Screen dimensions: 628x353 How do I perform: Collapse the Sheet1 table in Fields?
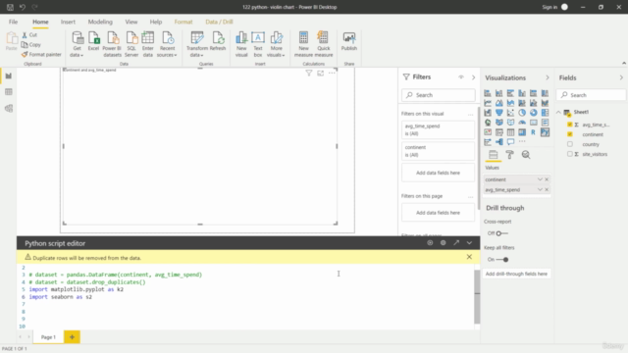558,112
